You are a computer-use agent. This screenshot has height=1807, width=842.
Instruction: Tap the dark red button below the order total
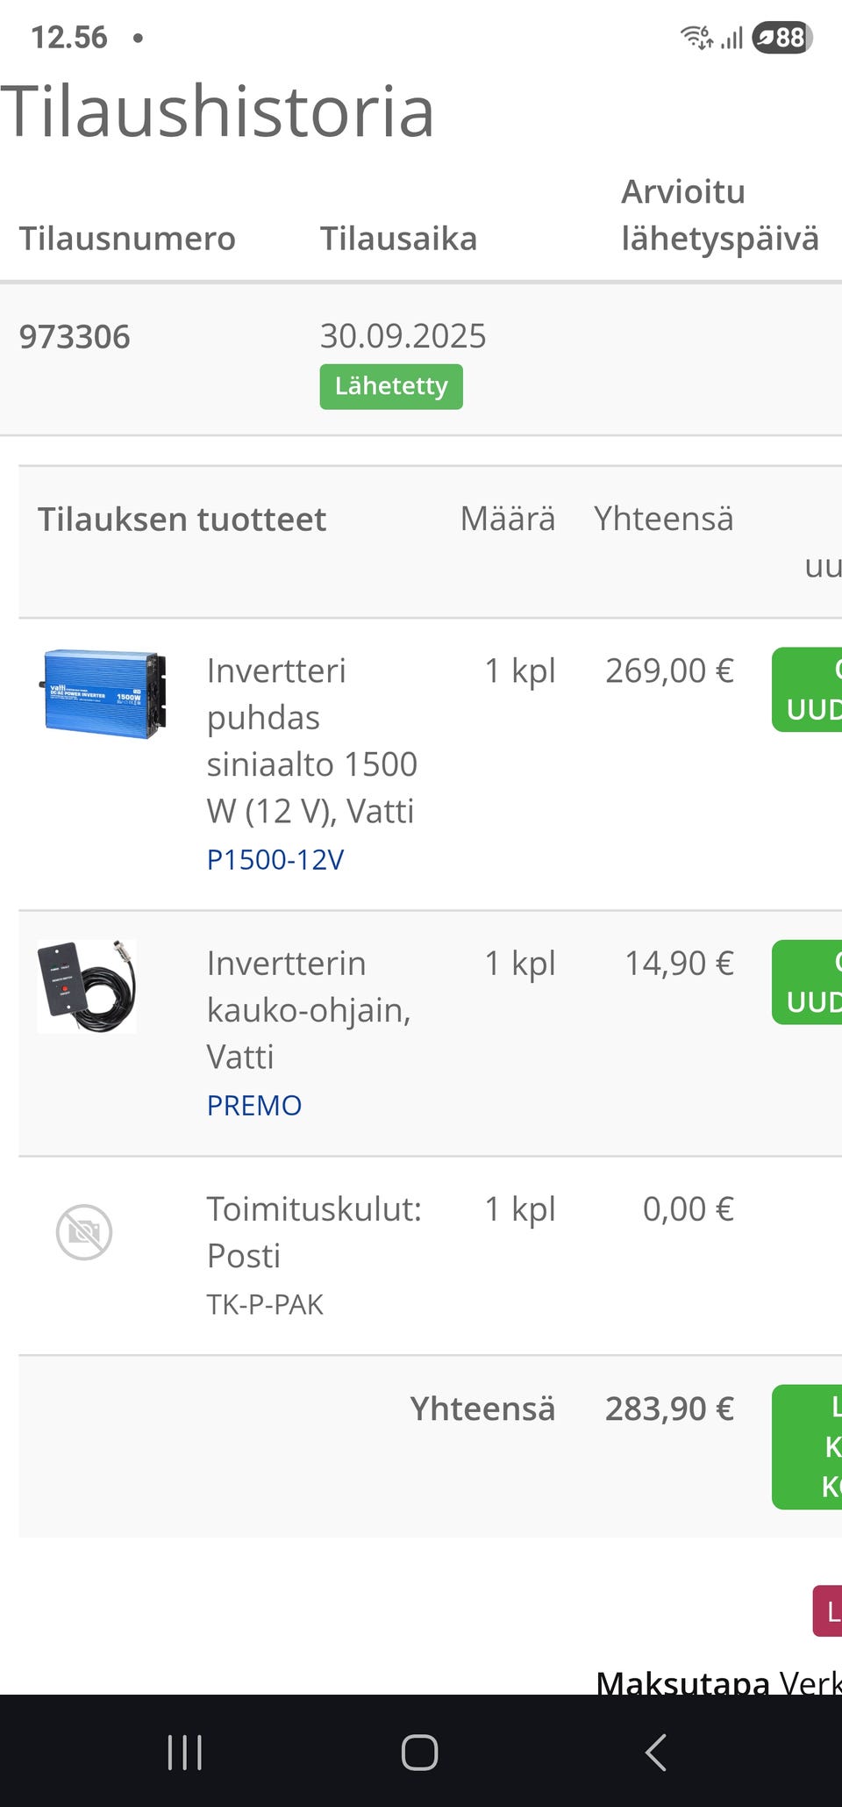point(828,1610)
